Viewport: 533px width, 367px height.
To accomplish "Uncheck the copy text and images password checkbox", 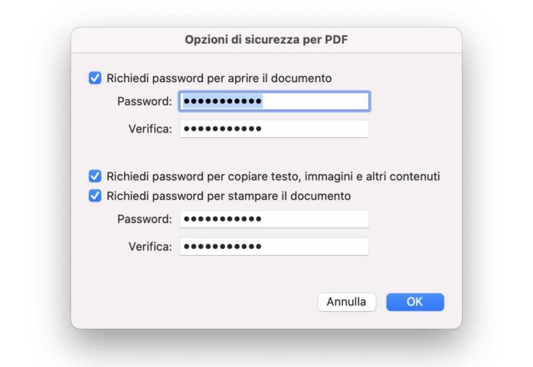I will pos(95,176).
